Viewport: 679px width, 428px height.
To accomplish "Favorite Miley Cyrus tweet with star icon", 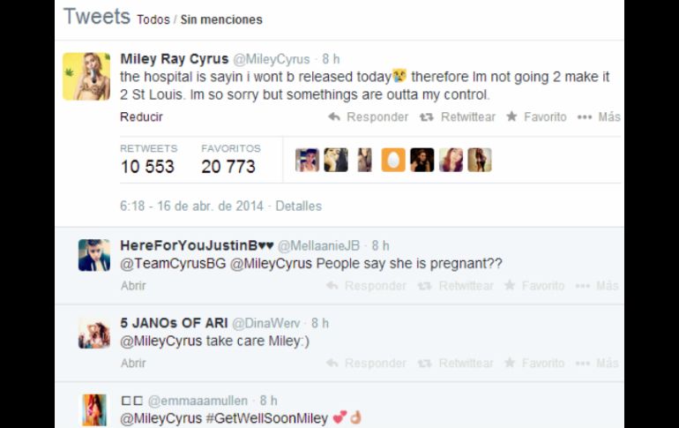I will coord(511,116).
